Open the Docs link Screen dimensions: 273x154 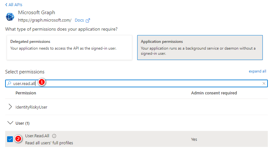click(x=79, y=20)
